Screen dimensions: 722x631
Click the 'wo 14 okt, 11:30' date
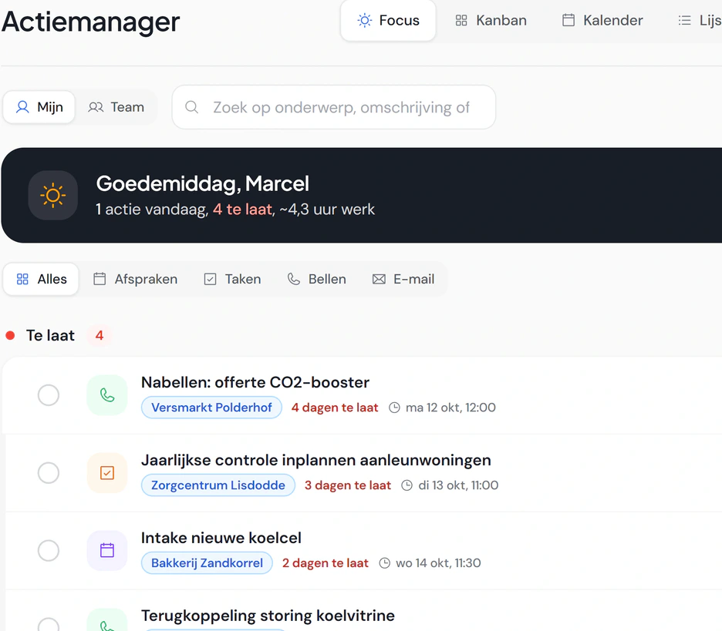click(438, 563)
